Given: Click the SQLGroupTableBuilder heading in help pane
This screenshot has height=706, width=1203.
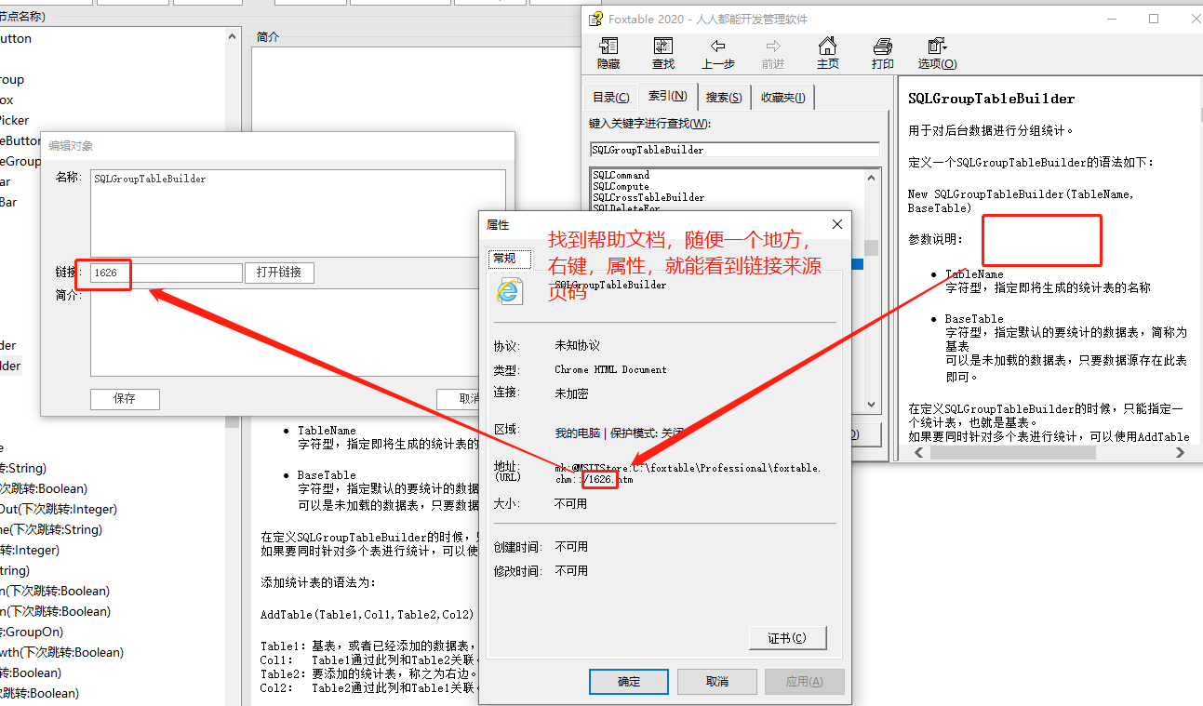Looking at the screenshot, I should (991, 99).
